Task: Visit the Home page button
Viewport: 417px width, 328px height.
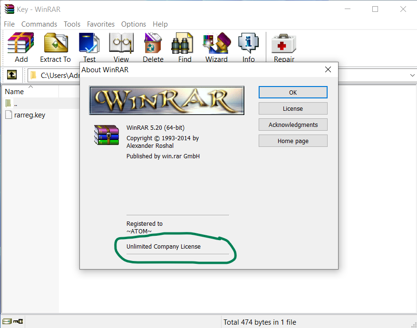Action: (x=293, y=141)
